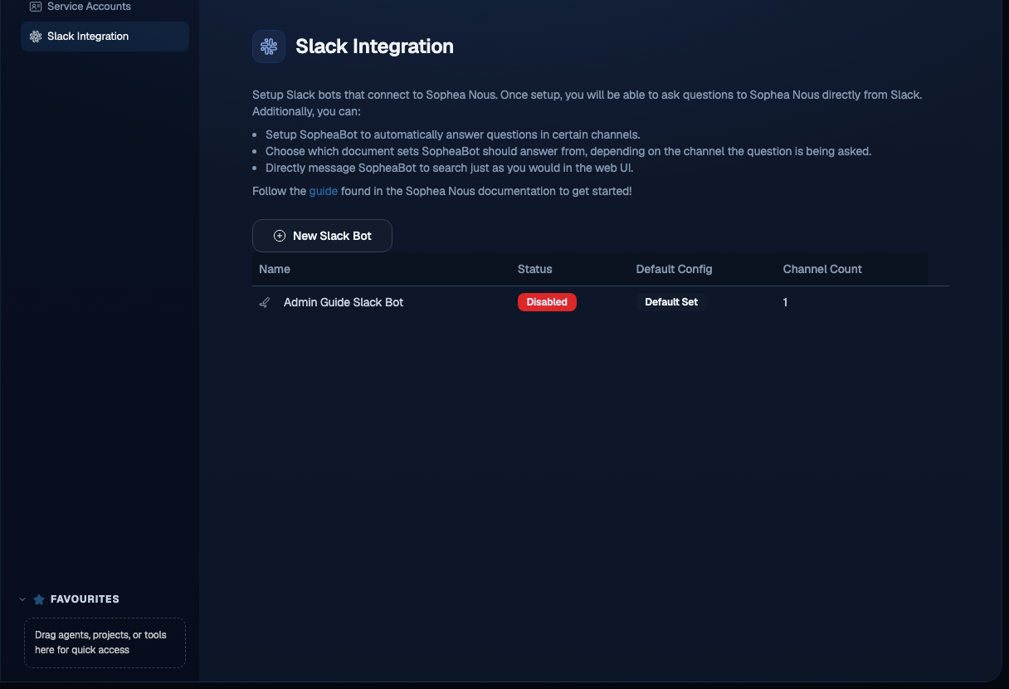Click the channel count value 1
The image size is (1009, 689).
(x=785, y=302)
